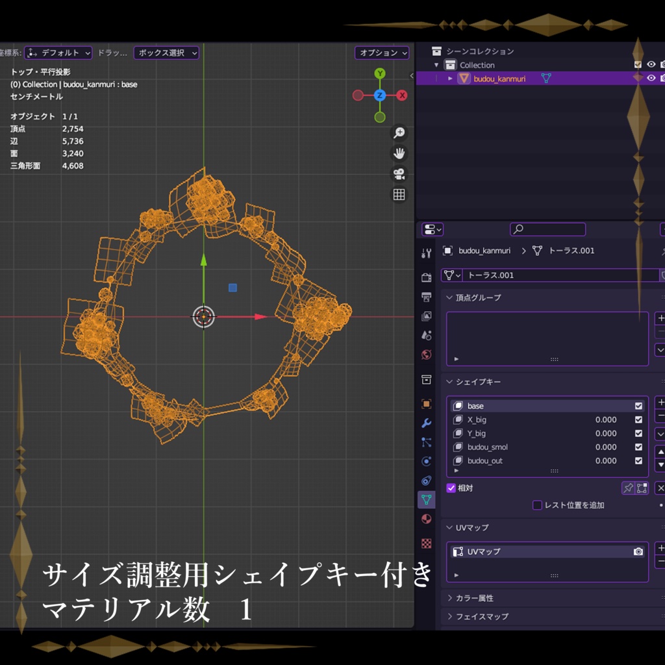
Task: Open the Physics properties icon
Action: point(426,459)
